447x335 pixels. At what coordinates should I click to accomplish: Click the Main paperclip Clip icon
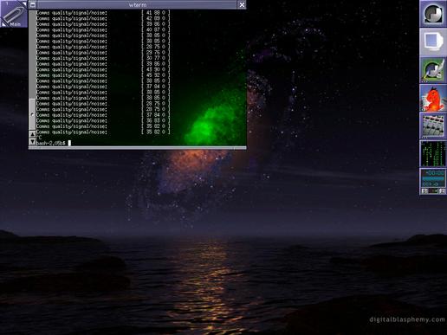[x=14, y=14]
